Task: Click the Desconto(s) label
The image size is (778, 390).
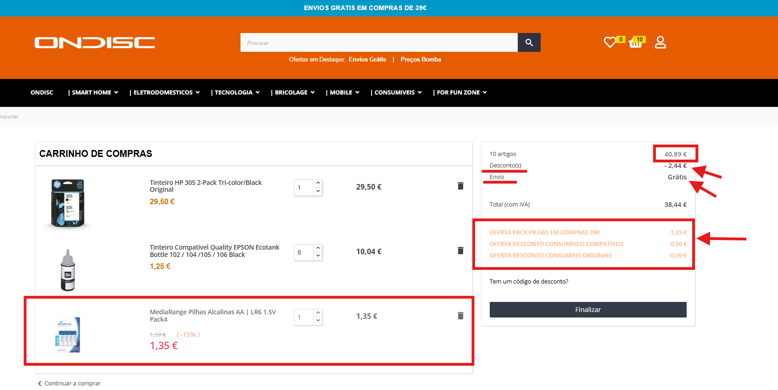Action: tap(505, 166)
